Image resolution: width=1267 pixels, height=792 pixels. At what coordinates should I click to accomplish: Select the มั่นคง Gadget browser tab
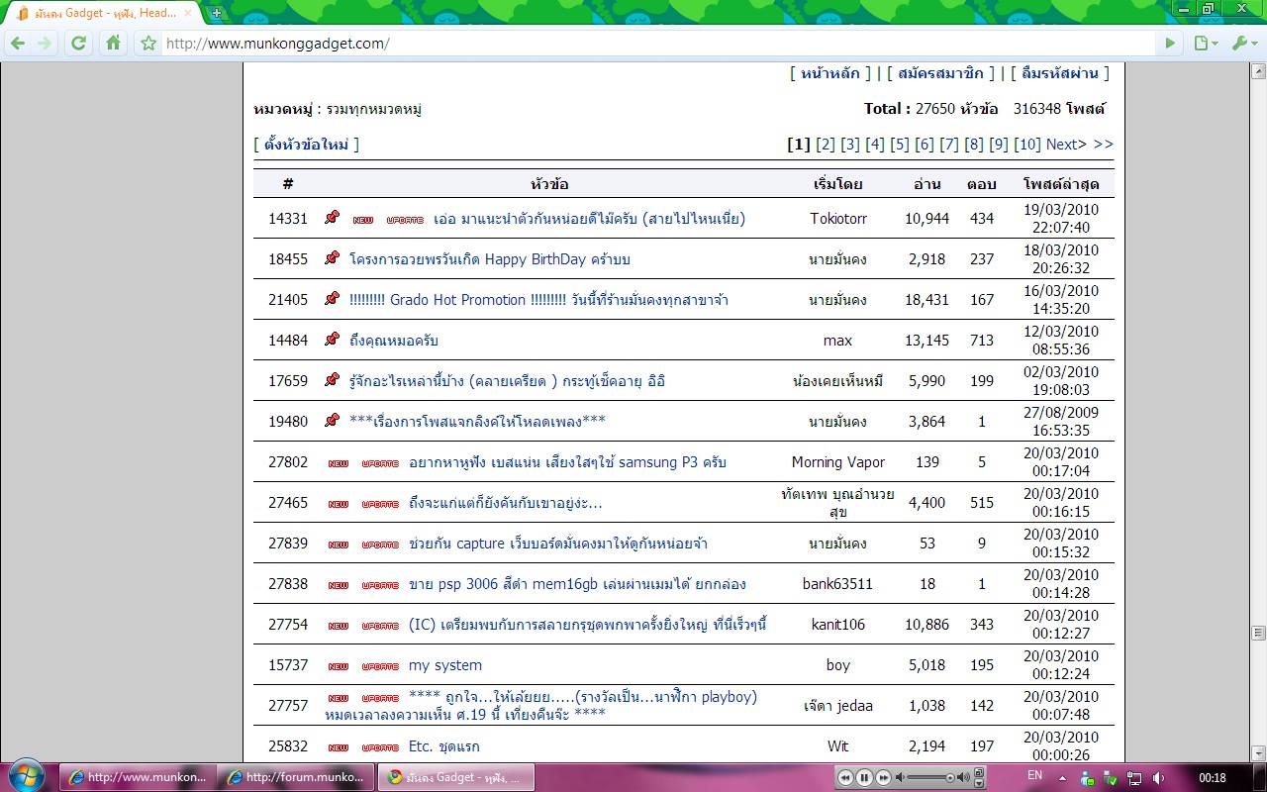point(105,13)
